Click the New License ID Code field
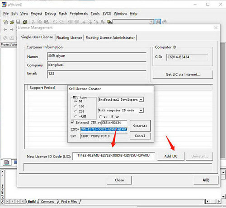The image size is (226, 208). pyautogui.click(x=113, y=156)
